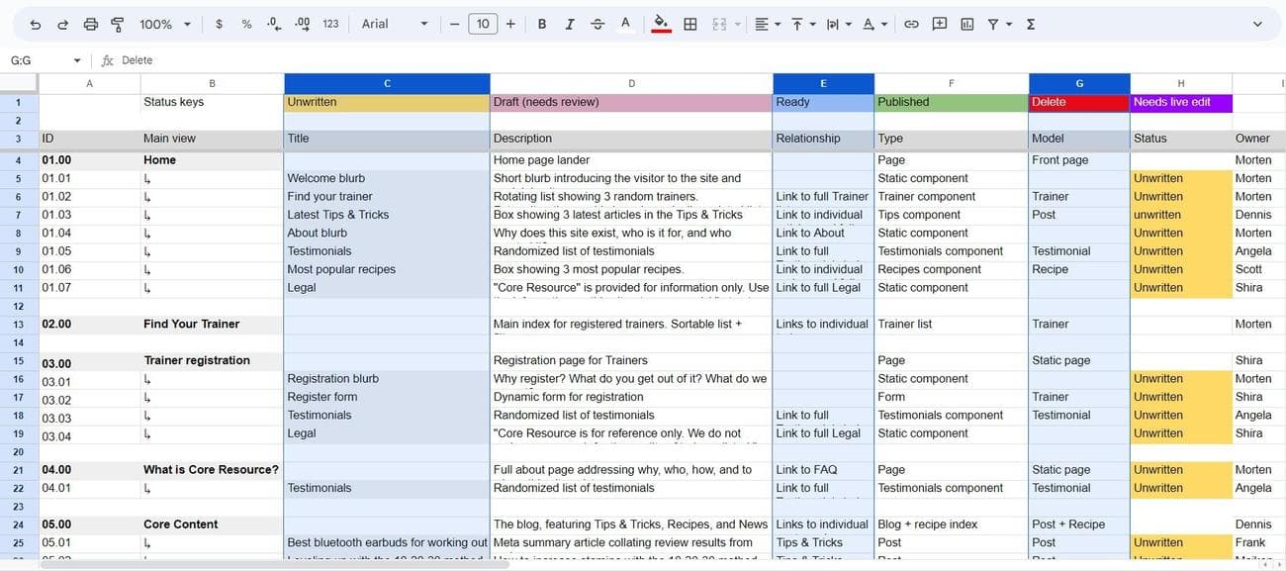Click the Print icon
This screenshot has width=1286, height=571.
coord(91,24)
